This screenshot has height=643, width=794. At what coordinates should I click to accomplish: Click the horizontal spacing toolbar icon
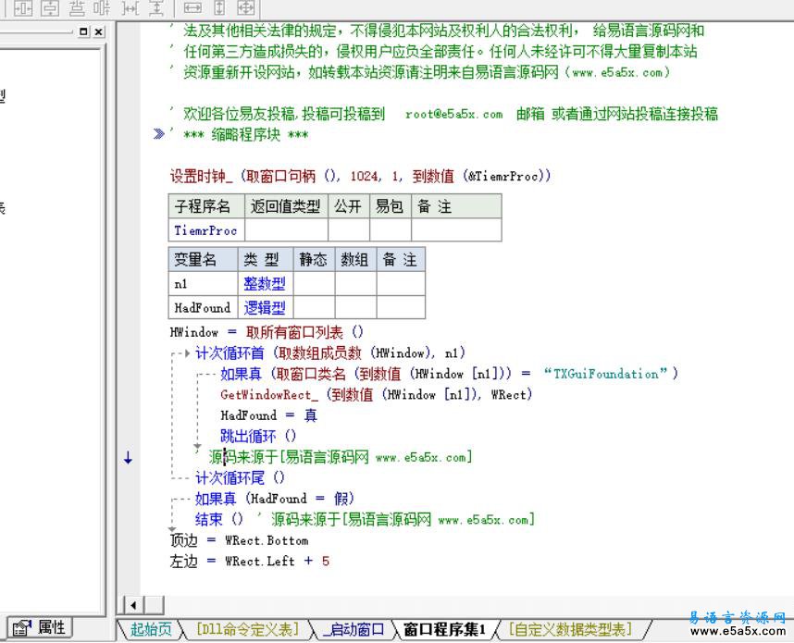(x=130, y=7)
